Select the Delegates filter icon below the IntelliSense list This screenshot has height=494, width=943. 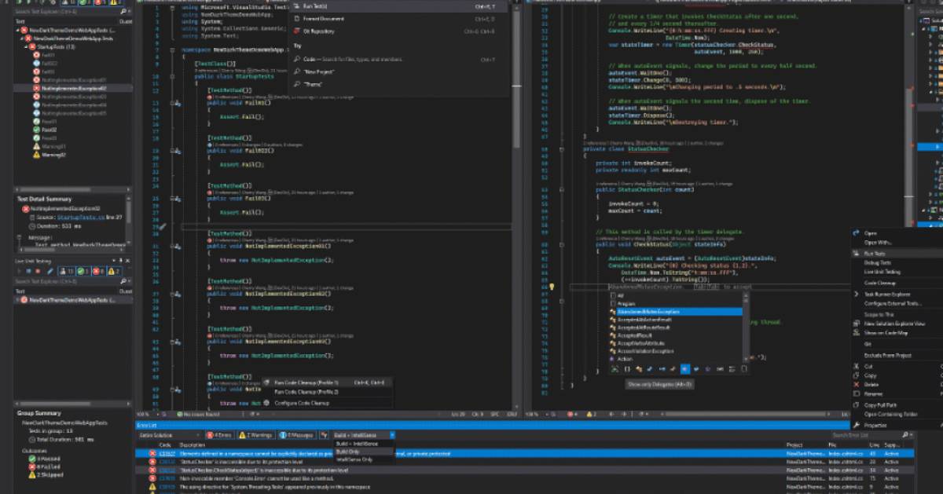pos(686,369)
